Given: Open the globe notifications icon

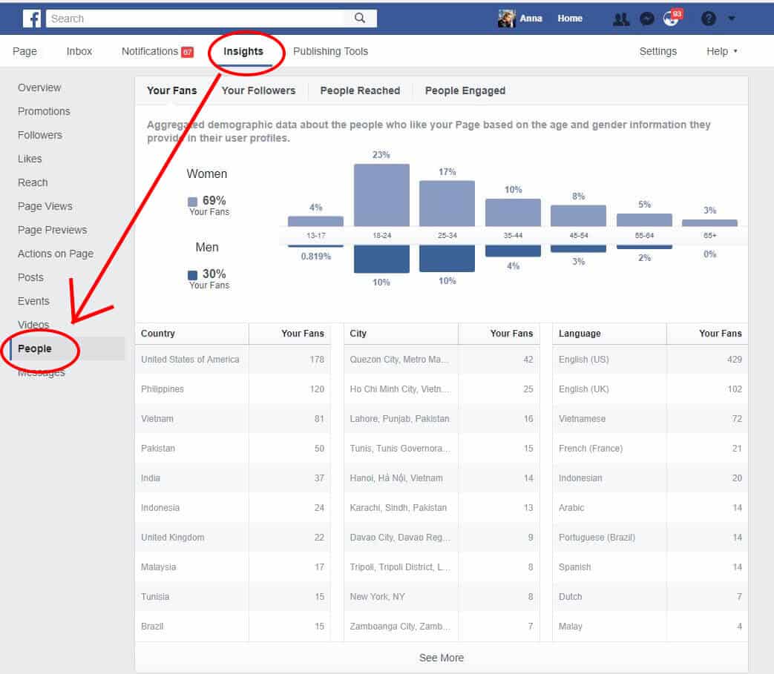Looking at the screenshot, I should [672, 19].
